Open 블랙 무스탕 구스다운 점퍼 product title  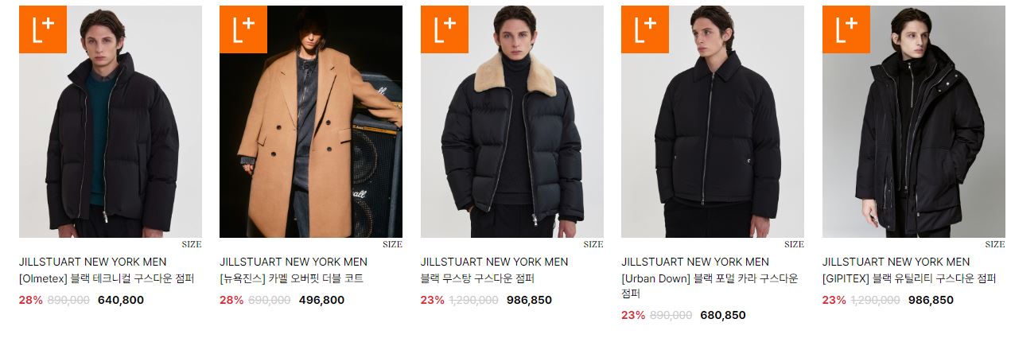pos(477,278)
